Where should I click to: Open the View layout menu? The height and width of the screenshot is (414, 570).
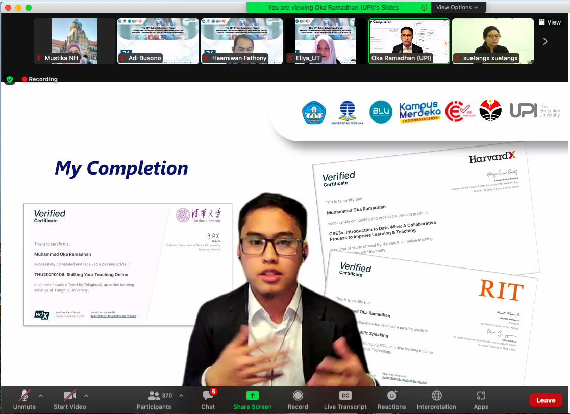pos(550,22)
